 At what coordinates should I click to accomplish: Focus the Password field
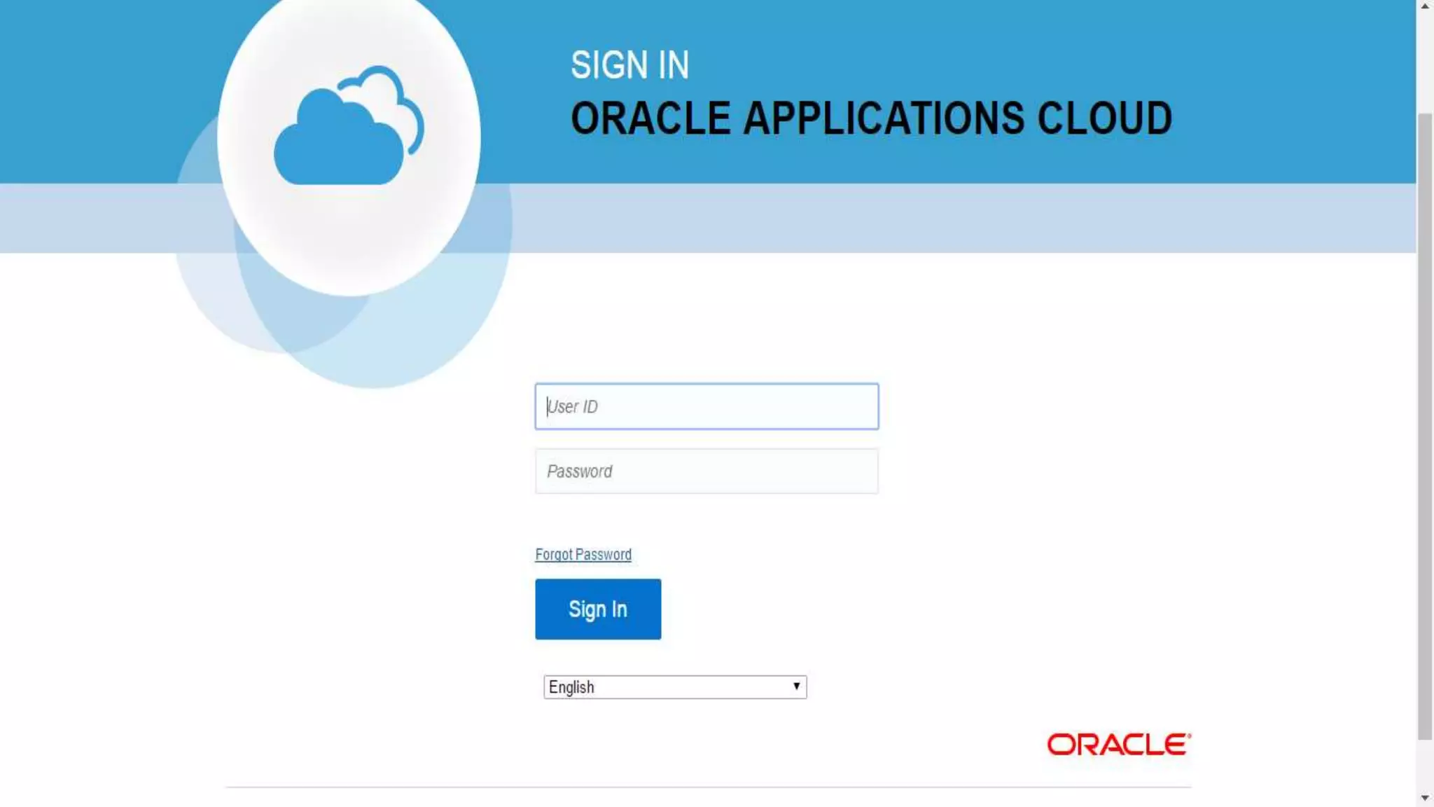(706, 471)
